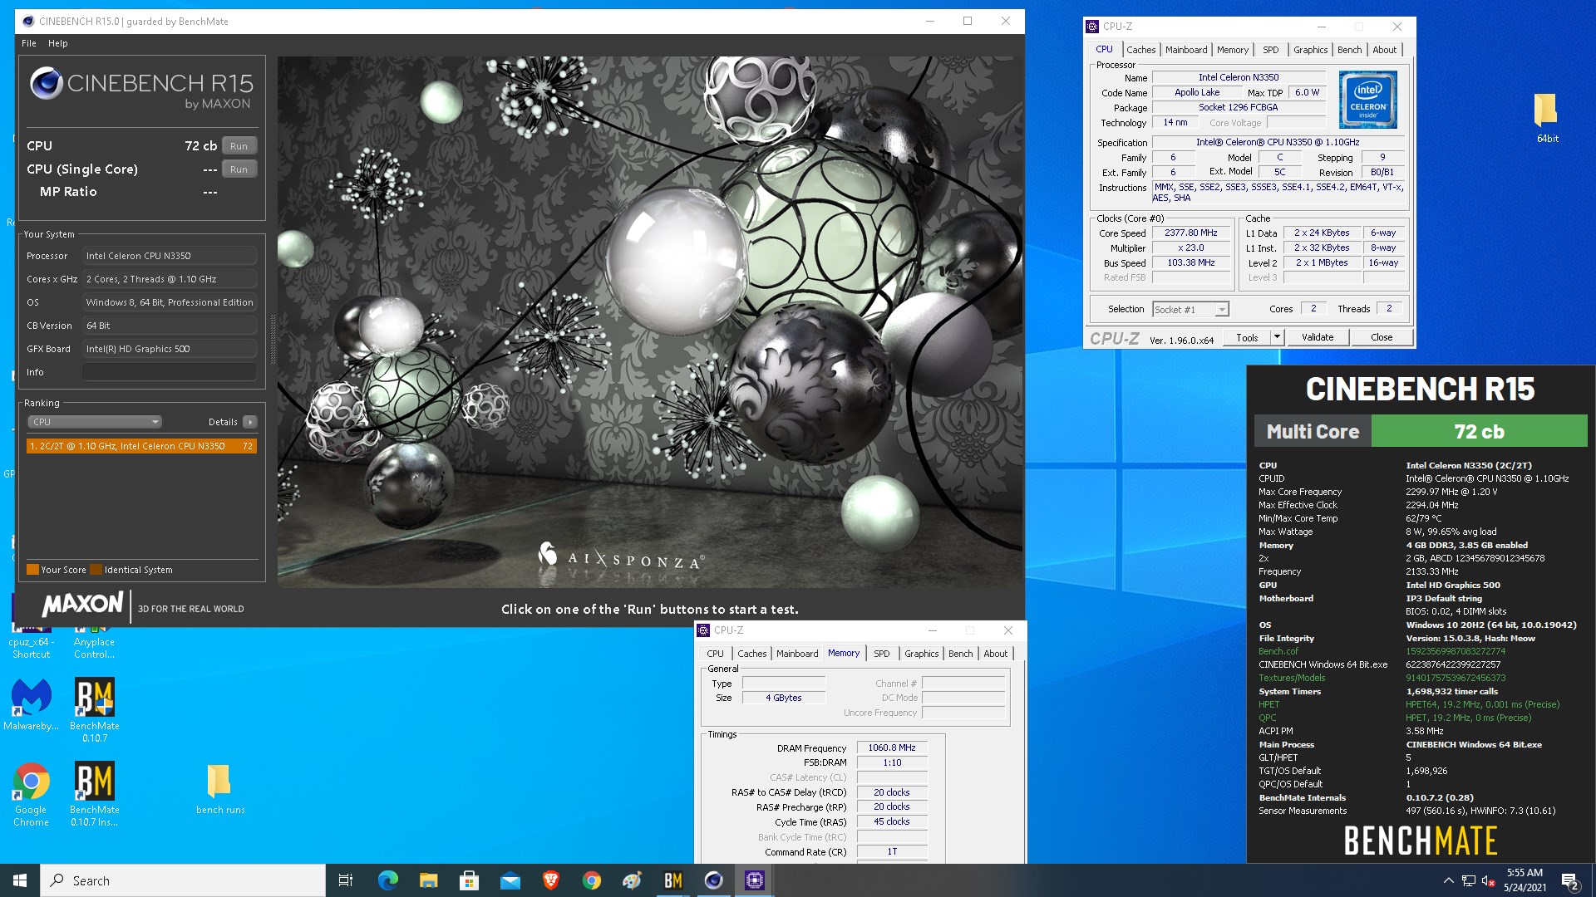Launch Google Chrome from desktop shortcut
The height and width of the screenshot is (897, 1596).
click(x=31, y=795)
